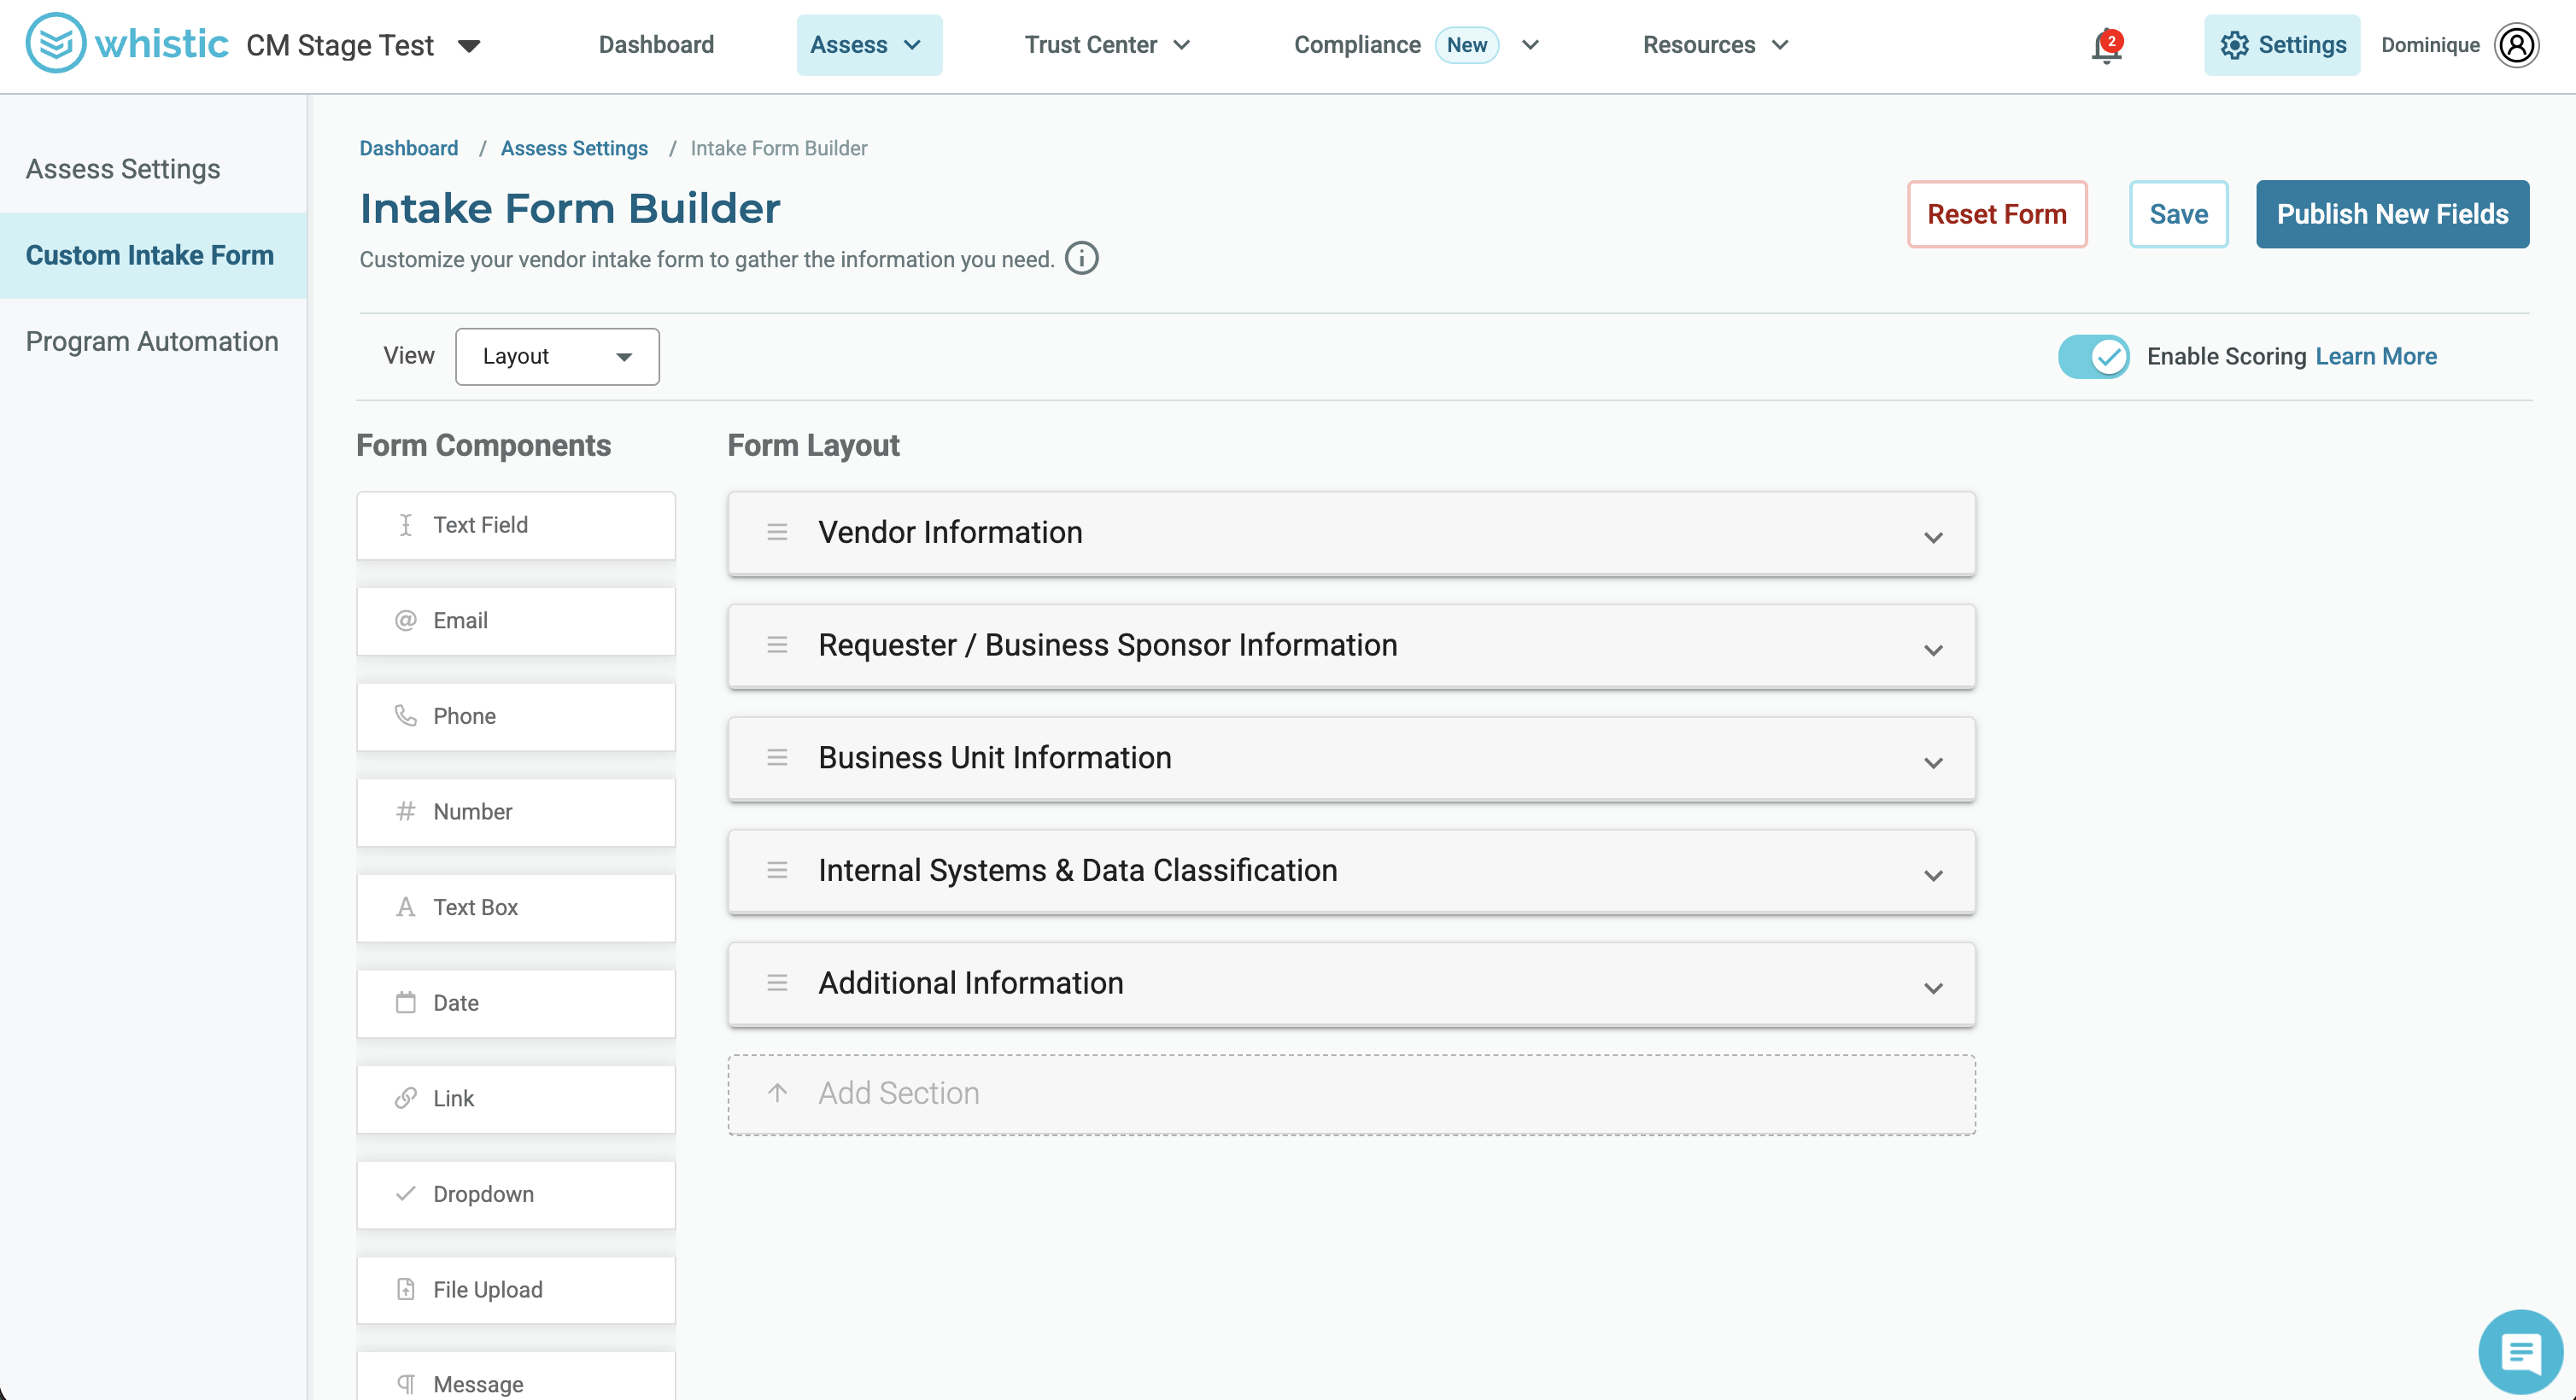Screen dimensions: 2576x1400
Task: Click the Additional Information drag handle
Action: tap(777, 983)
